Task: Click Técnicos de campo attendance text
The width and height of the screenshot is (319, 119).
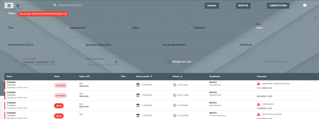Action: pos(217,116)
